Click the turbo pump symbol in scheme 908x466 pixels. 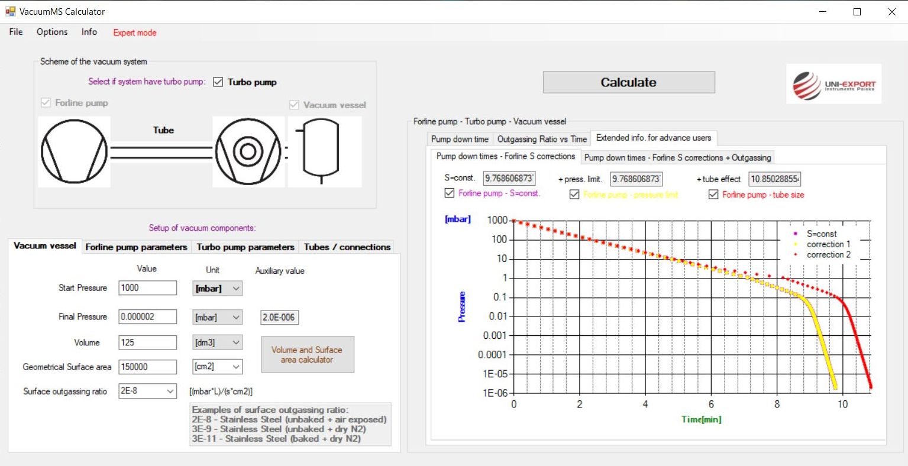coord(248,151)
